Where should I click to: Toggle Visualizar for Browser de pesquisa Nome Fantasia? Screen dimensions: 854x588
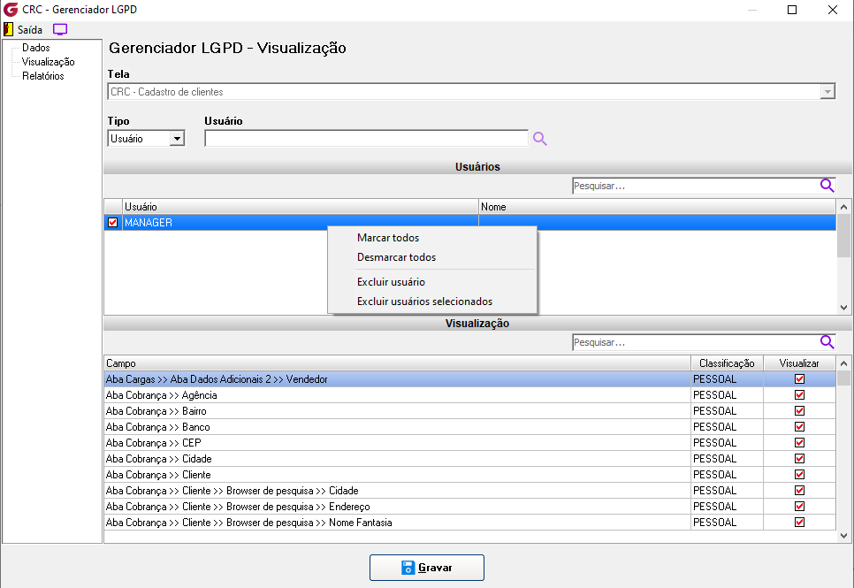pos(799,522)
